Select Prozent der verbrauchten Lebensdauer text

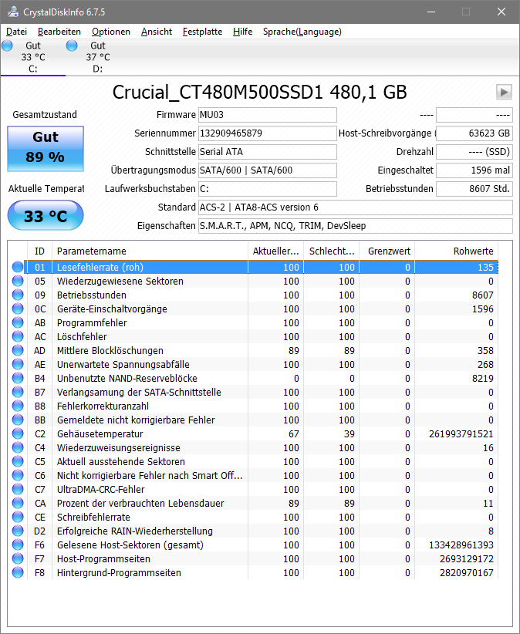point(140,504)
